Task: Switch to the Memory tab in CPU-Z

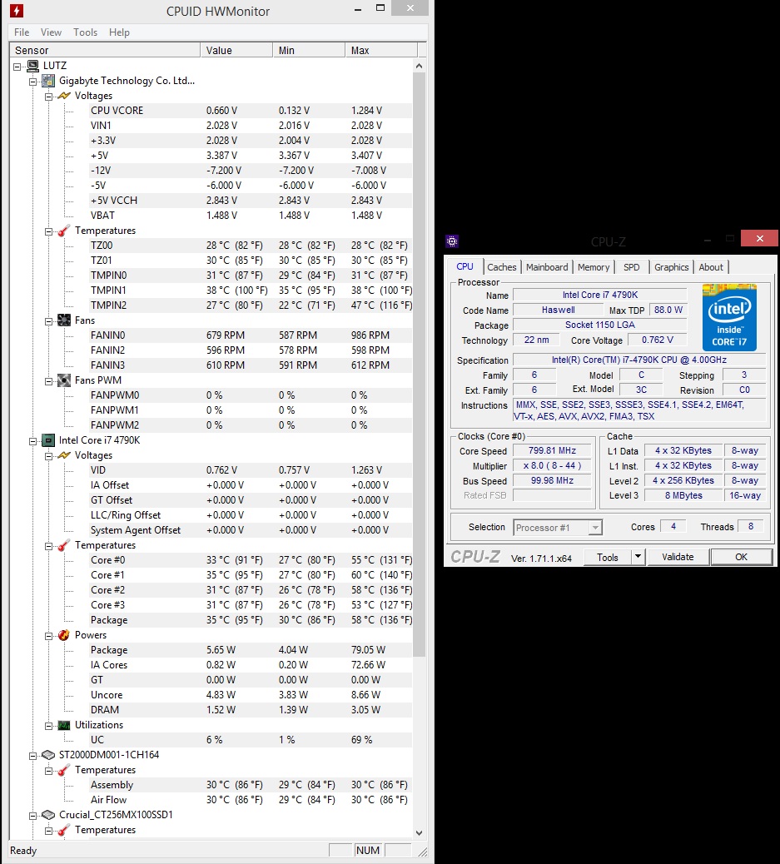Action: point(594,267)
